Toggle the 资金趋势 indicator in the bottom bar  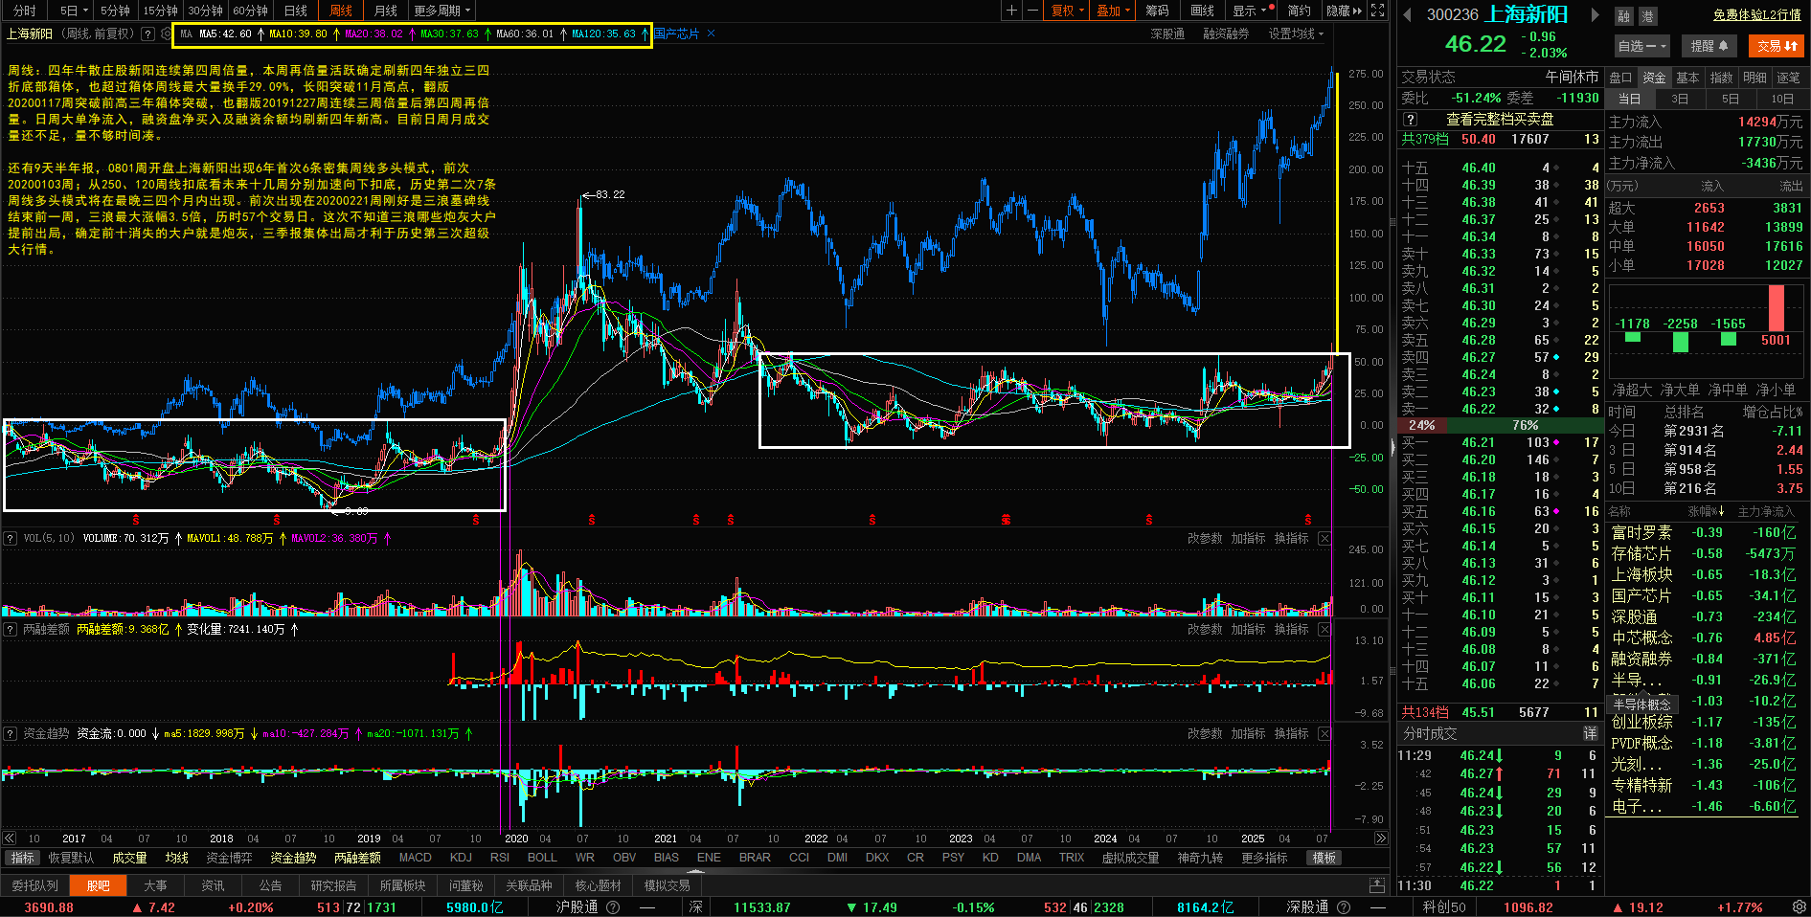[x=293, y=858]
